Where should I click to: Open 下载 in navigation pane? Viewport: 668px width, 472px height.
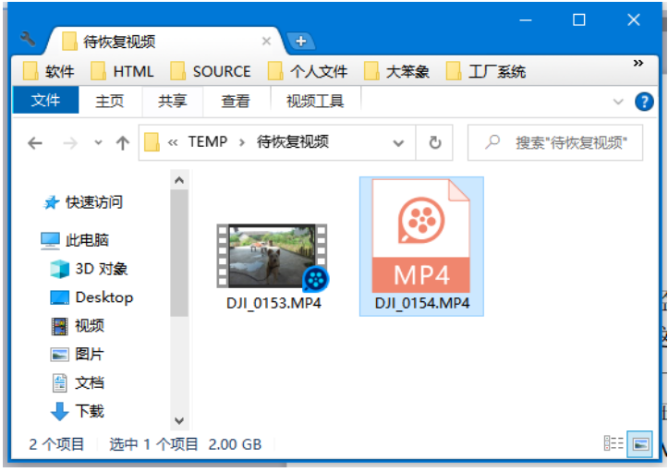(78, 411)
